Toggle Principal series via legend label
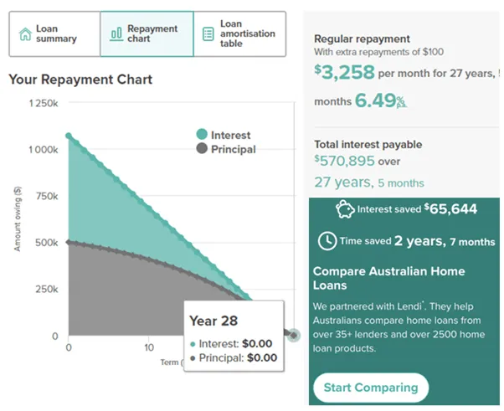 click(x=234, y=149)
